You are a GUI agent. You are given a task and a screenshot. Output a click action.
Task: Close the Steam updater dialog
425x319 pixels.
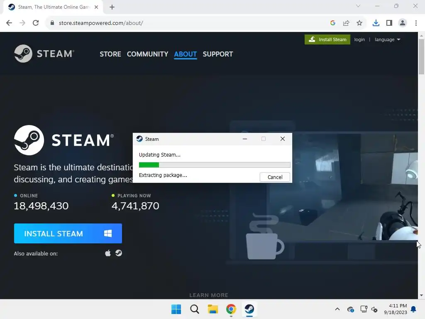(x=282, y=139)
